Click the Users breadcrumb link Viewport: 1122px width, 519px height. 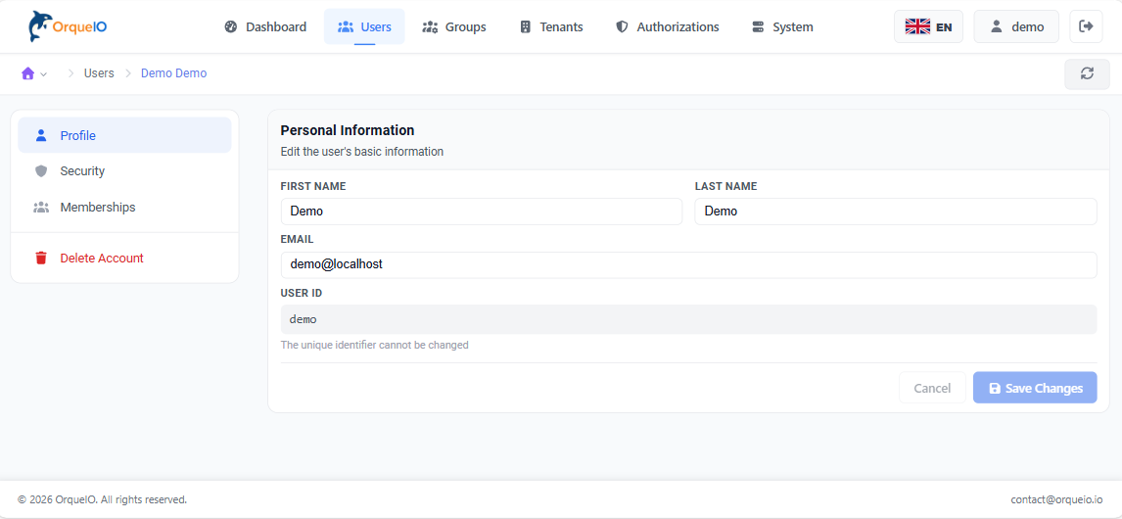[x=99, y=73]
